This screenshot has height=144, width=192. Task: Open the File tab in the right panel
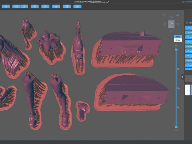pos(189,23)
